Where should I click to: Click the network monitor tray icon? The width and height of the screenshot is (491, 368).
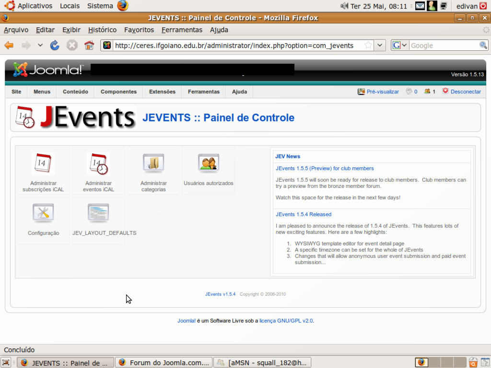(444, 6)
